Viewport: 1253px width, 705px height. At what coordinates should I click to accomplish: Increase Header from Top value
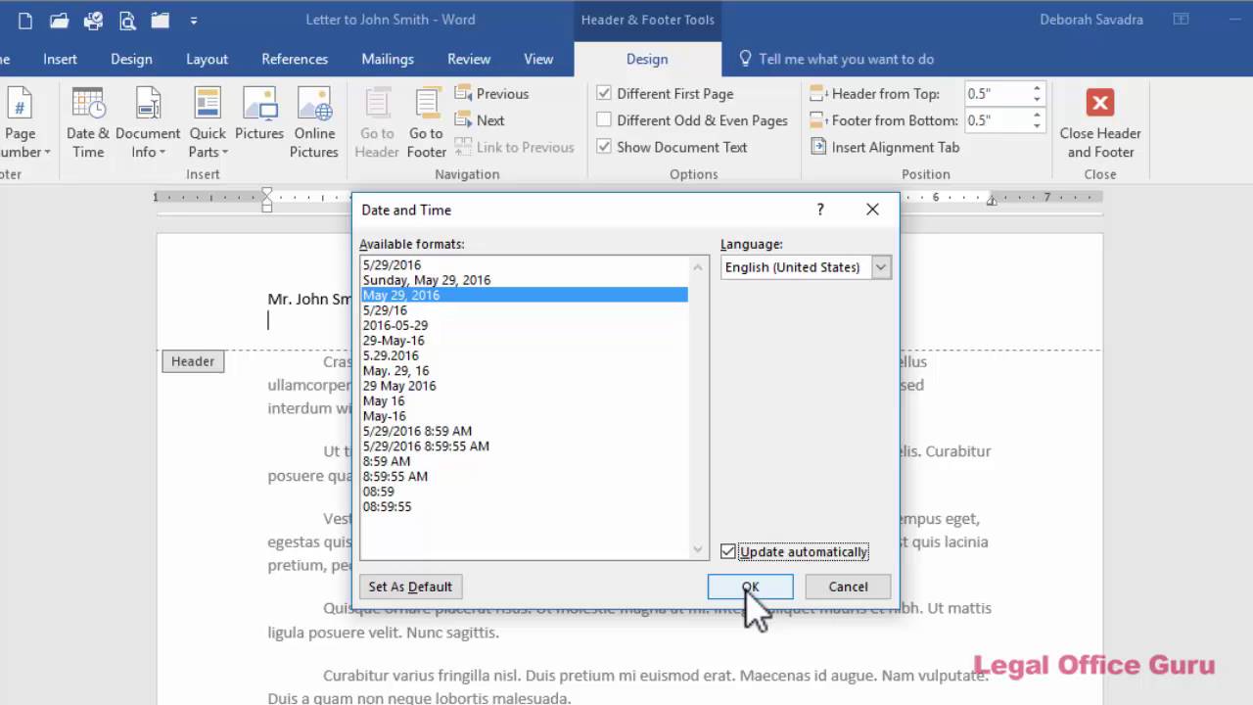click(x=1037, y=89)
